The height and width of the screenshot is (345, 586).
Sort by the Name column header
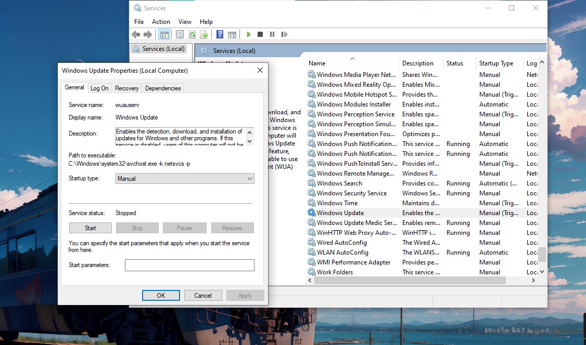[352, 63]
